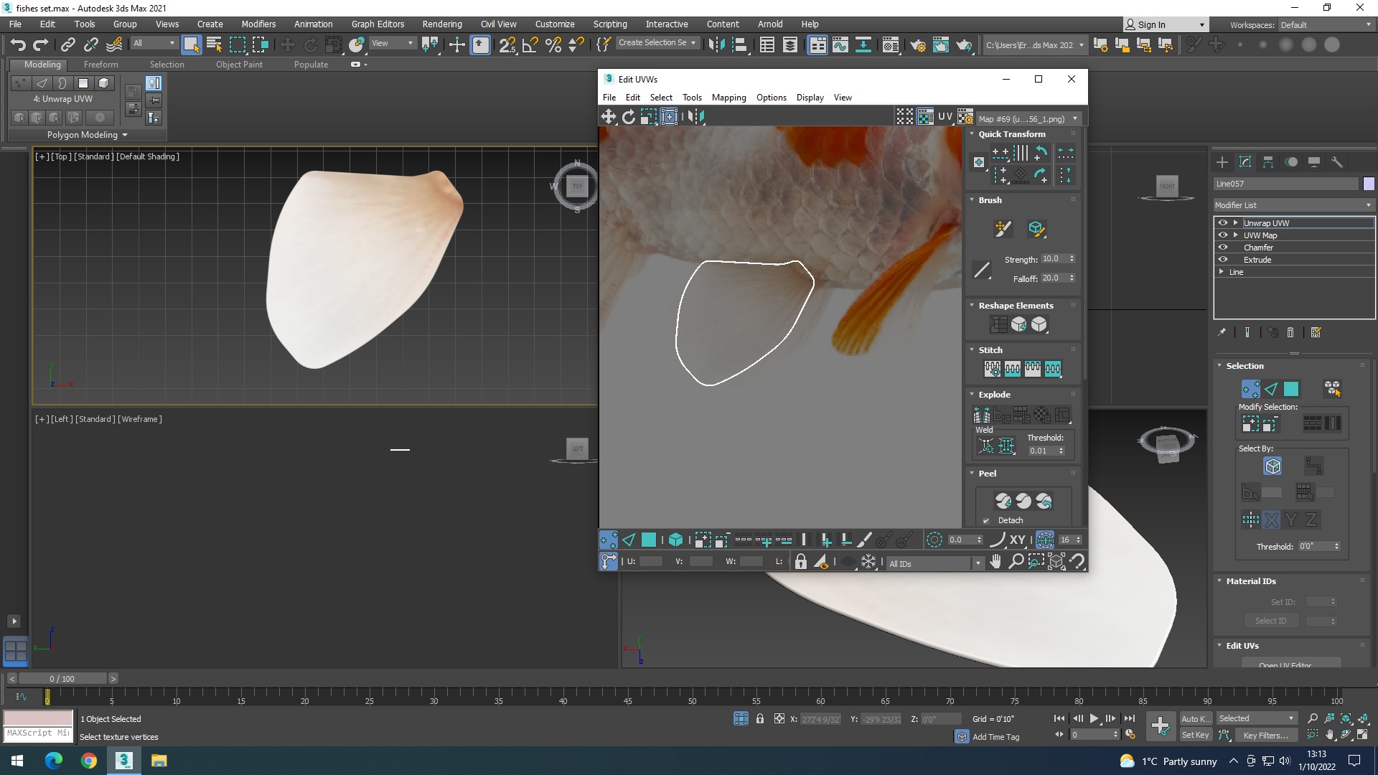
Task: Open the All IDs dropdown in Edit UVWs
Action: (935, 564)
